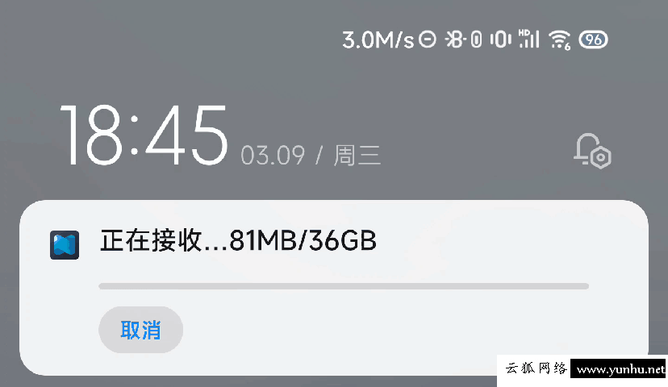Tap the Wi-Fi 6 status icon
Viewport: 668px width, 387px height.
(559, 40)
